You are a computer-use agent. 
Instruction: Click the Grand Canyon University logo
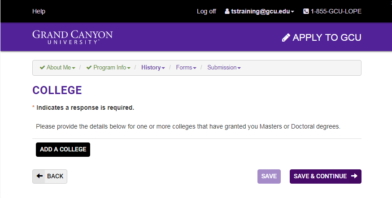(x=73, y=37)
